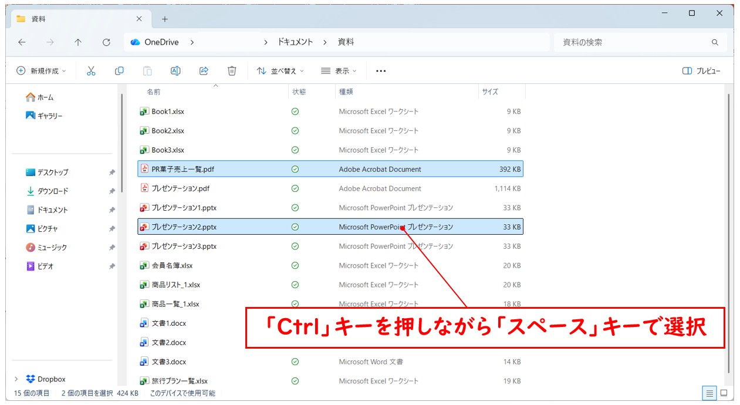This screenshot has width=740, height=405.
Task: Open the search magnifier in the search box
Action: (x=715, y=42)
